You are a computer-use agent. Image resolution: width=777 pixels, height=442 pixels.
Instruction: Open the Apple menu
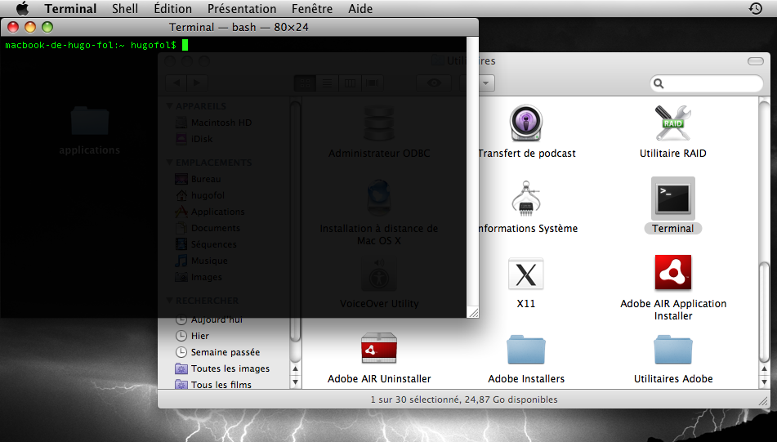[22, 8]
